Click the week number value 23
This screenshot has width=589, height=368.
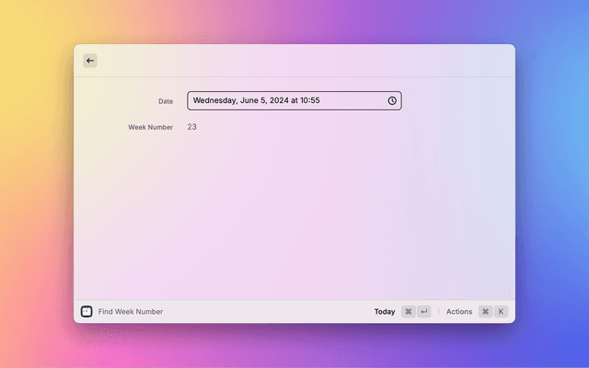click(191, 127)
